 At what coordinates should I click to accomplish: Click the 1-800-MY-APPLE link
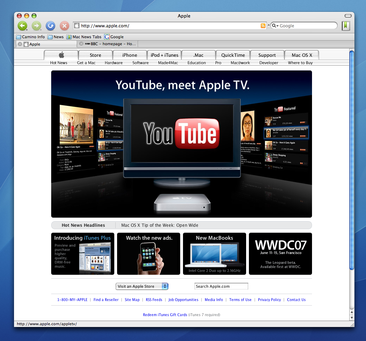[72, 300]
